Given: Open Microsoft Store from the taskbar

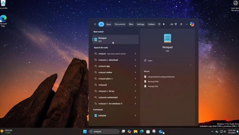Looking at the screenshot, I should [148, 132].
